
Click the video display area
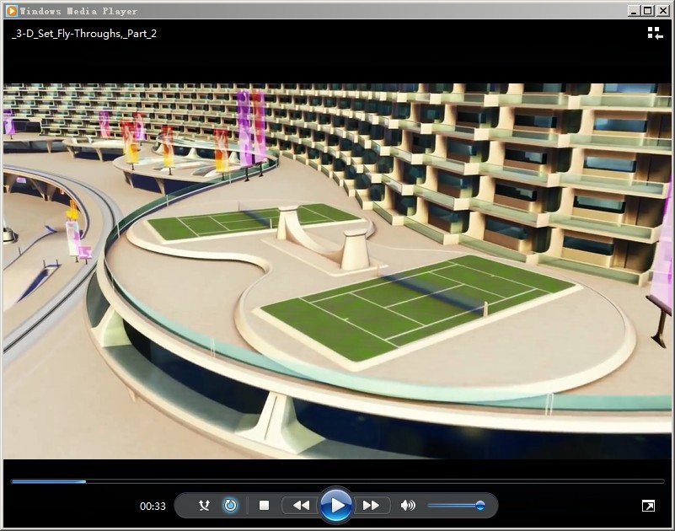tap(337, 271)
